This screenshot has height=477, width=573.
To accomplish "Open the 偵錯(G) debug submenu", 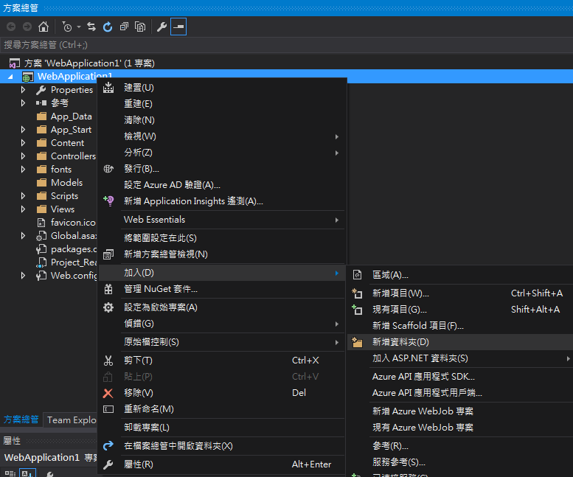I will coord(222,324).
